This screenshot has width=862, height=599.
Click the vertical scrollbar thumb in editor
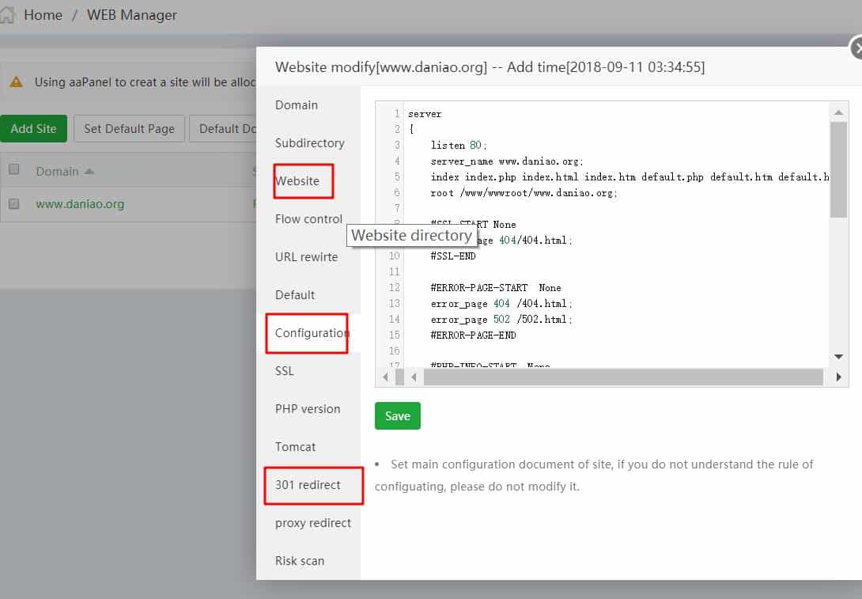point(838,169)
